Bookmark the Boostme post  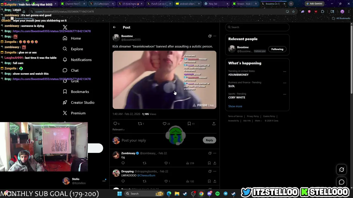coord(189,124)
